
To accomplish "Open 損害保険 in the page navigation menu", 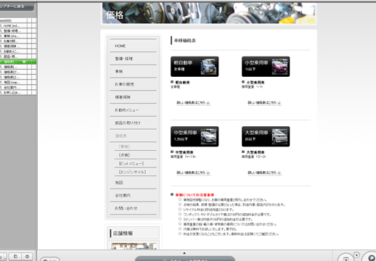I will [x=133, y=97].
